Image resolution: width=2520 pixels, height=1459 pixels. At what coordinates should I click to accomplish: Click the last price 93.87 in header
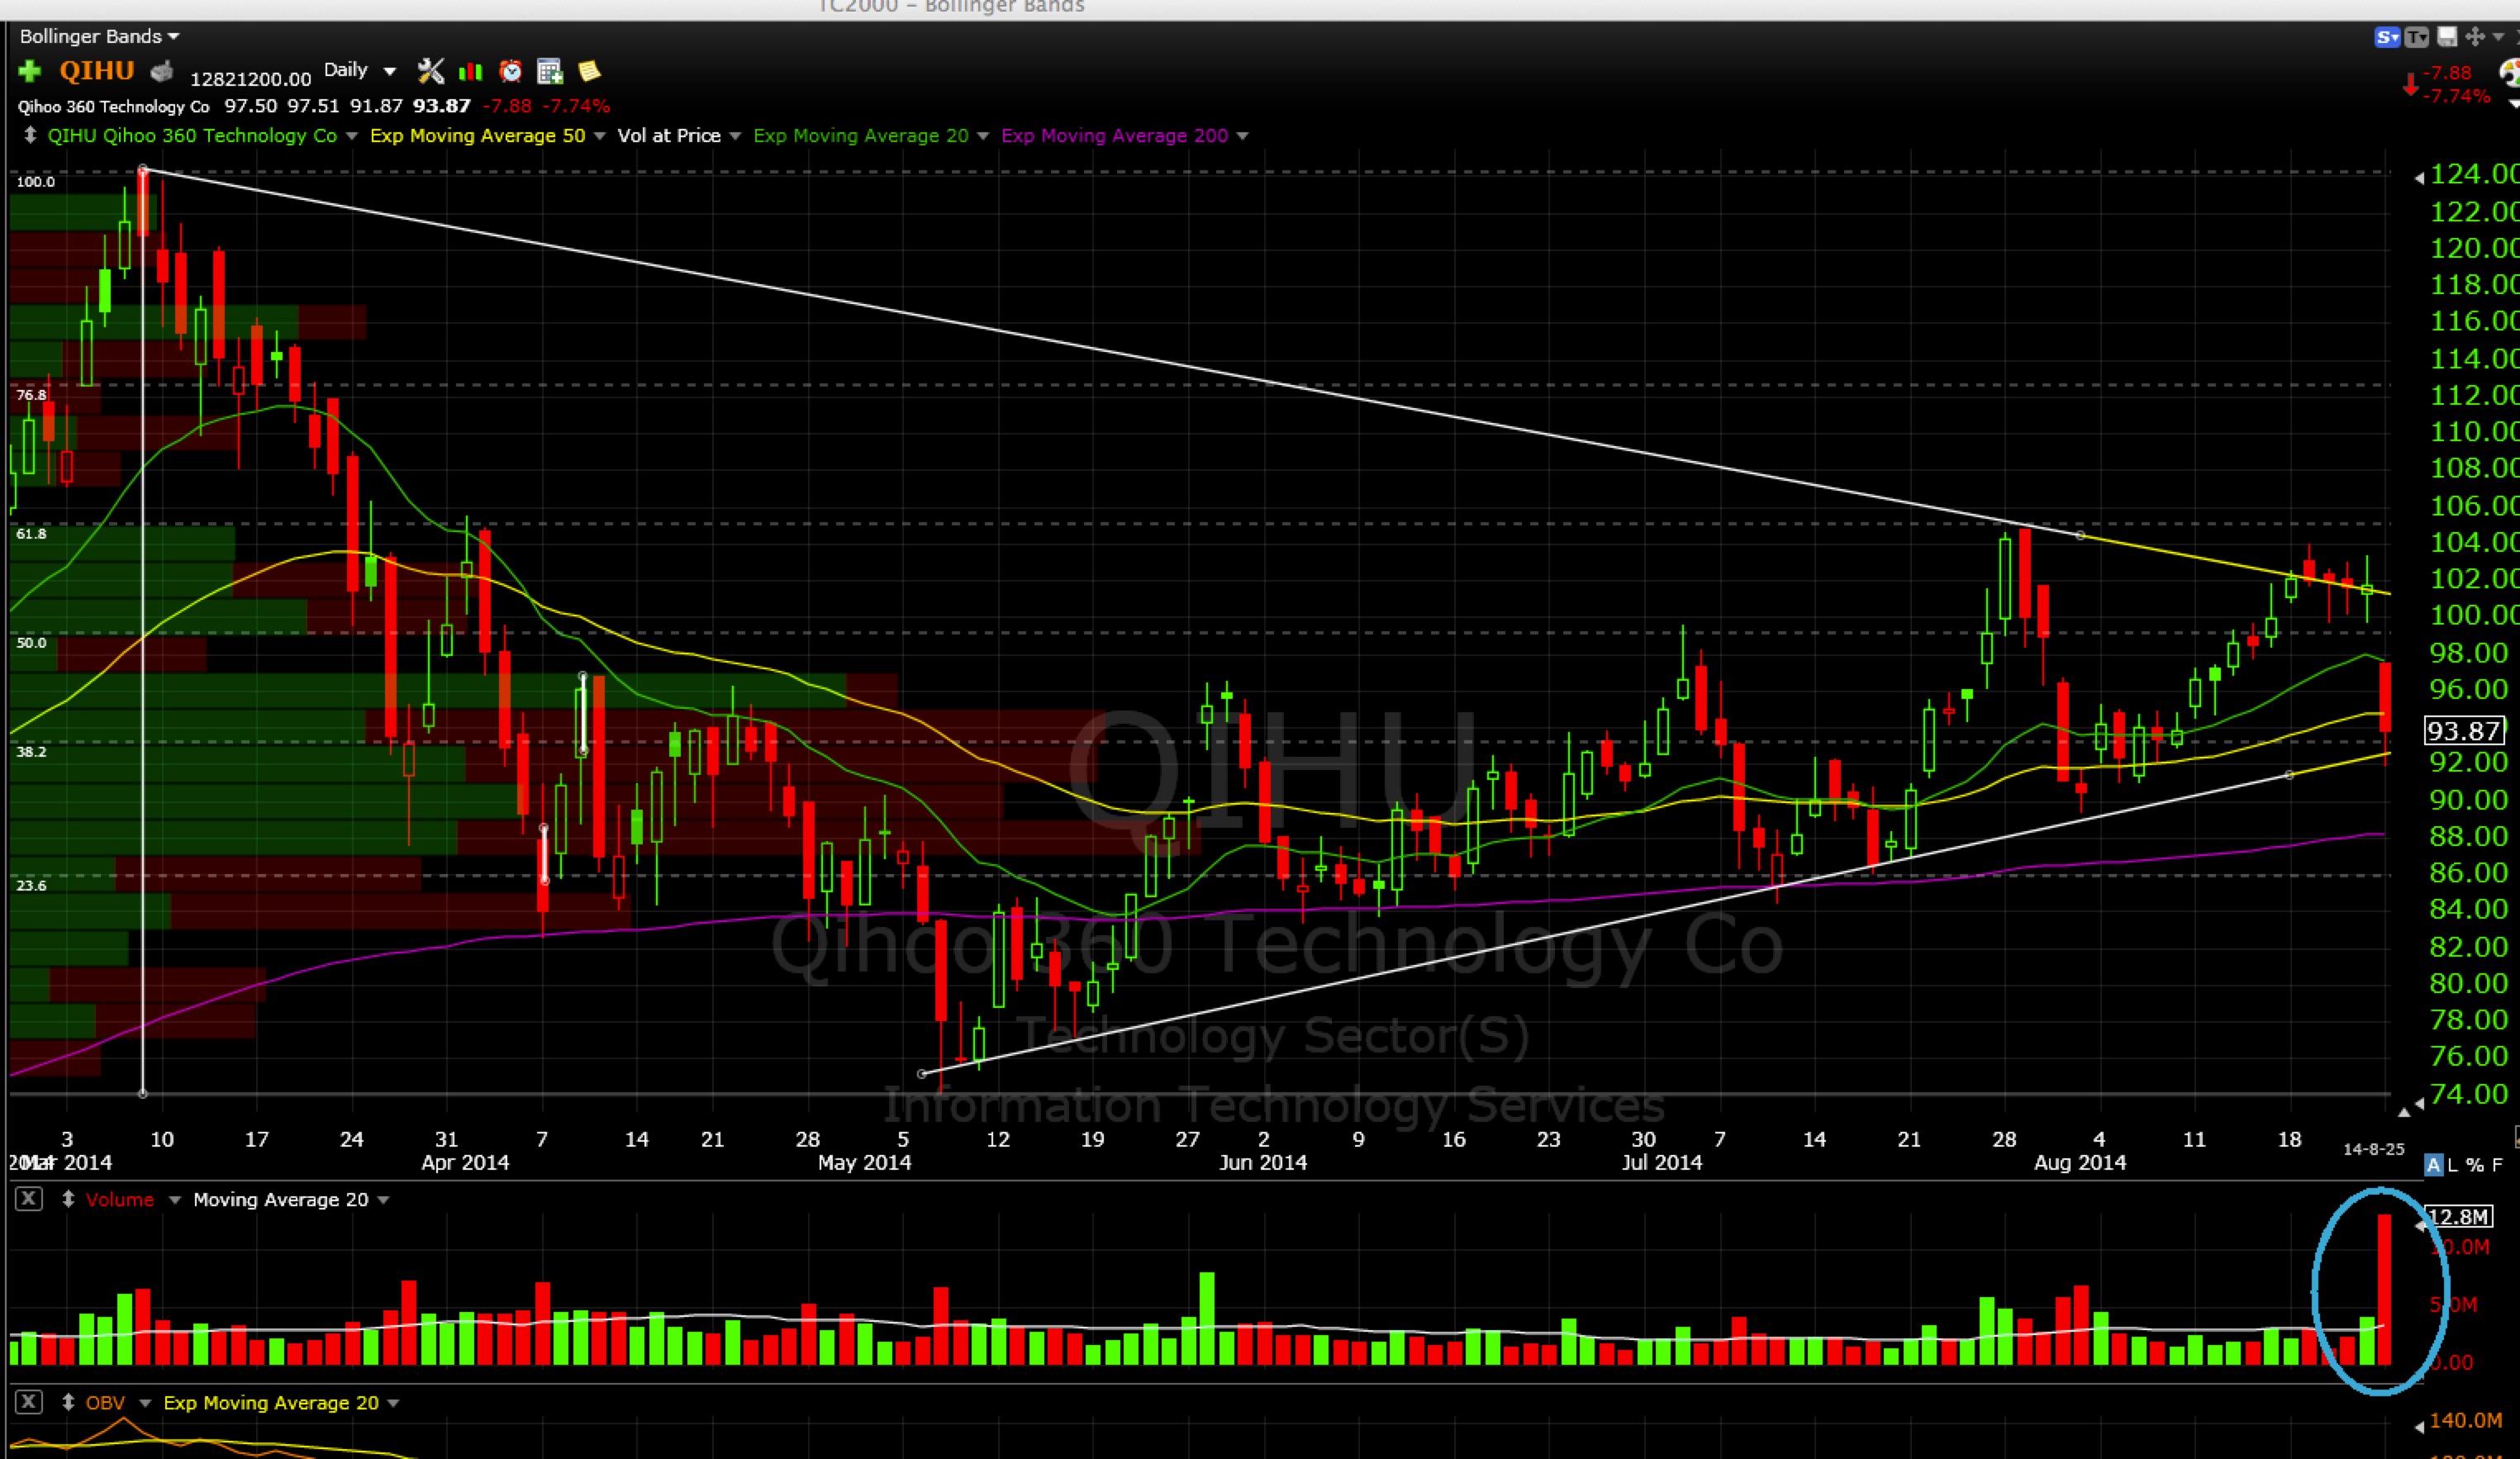click(441, 105)
